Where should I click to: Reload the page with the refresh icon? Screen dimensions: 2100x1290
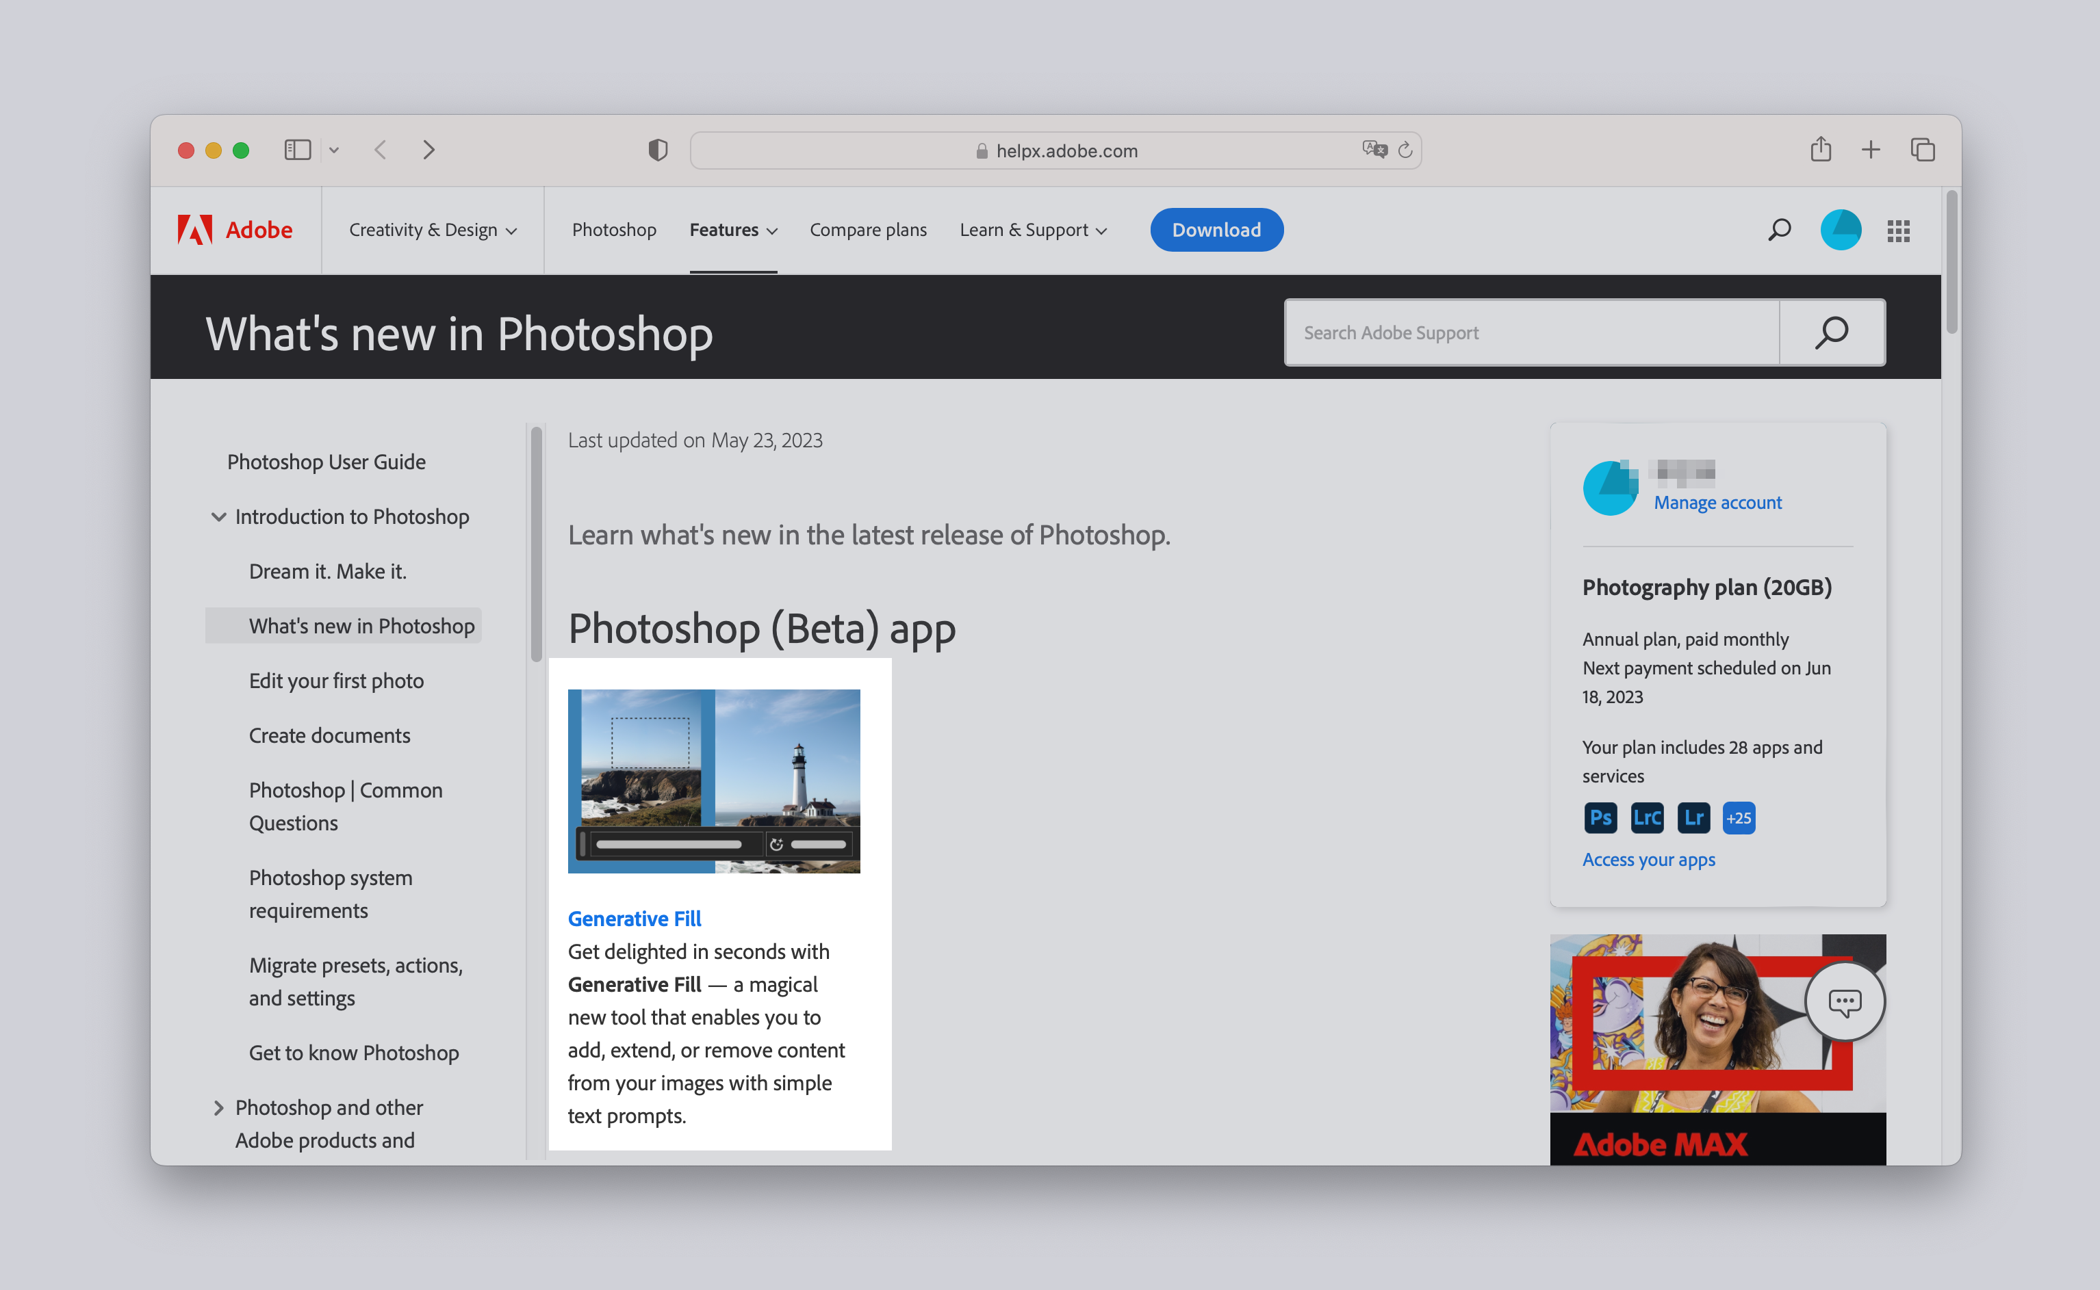tap(1405, 150)
